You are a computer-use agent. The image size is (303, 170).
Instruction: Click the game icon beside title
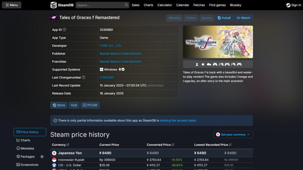[54, 18]
